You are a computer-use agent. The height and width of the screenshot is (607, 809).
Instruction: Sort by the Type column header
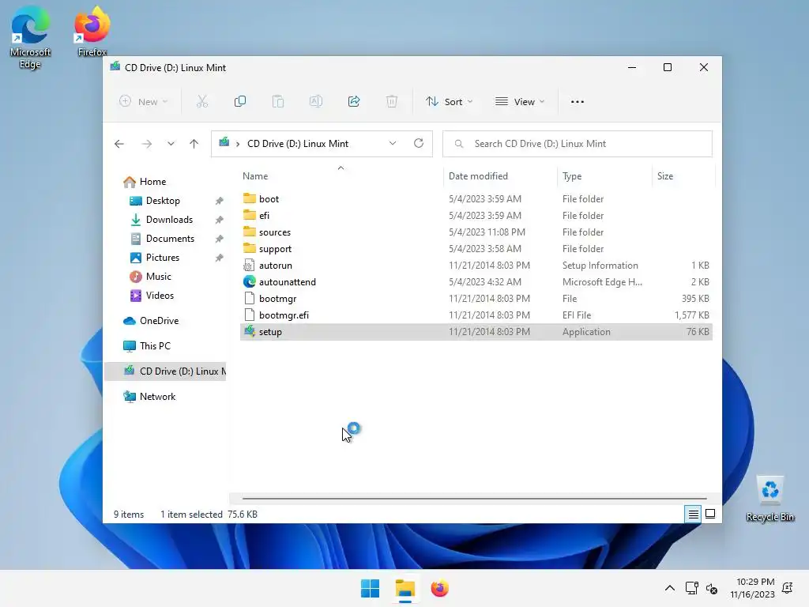click(572, 176)
